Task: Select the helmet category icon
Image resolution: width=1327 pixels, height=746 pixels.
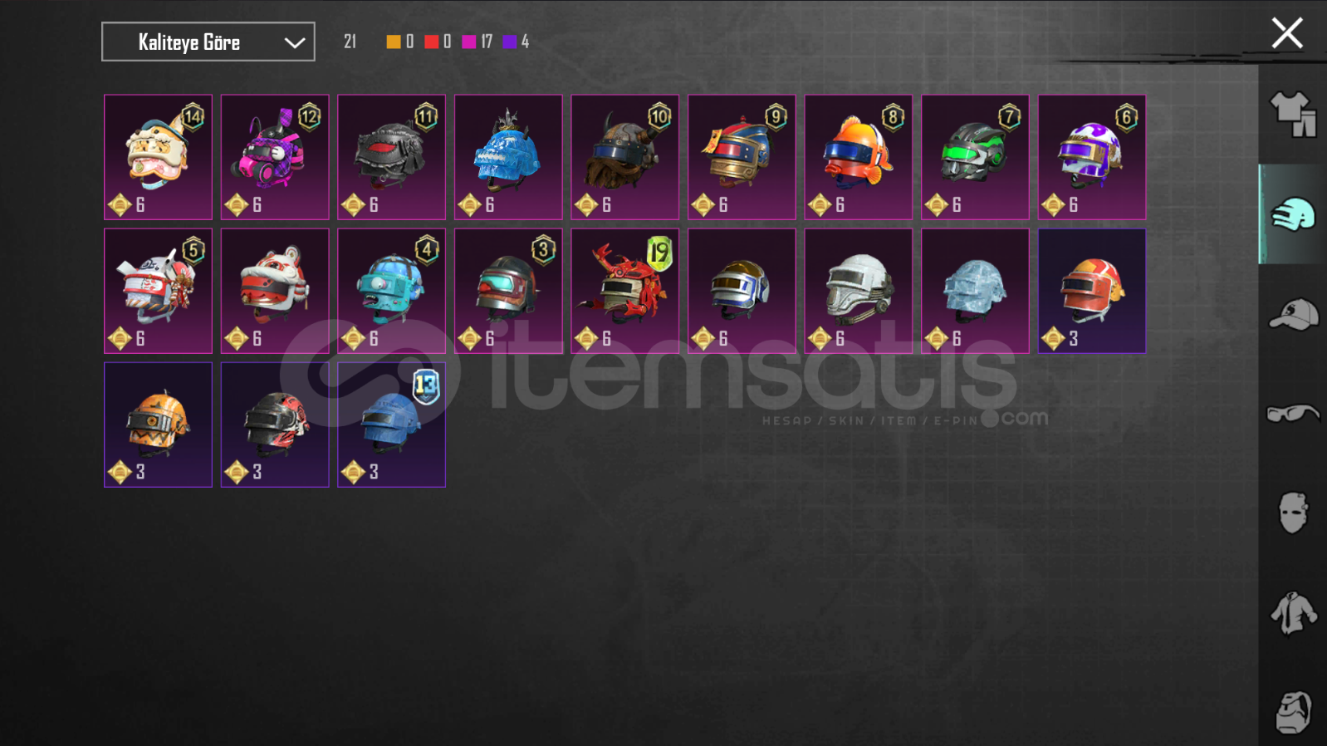Action: point(1293,214)
